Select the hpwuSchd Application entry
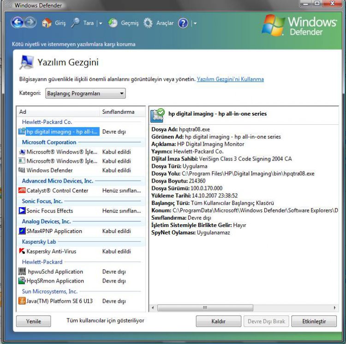 pos(55,271)
